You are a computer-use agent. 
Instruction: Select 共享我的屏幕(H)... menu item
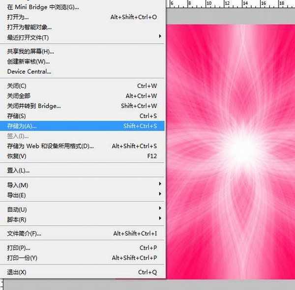pyautogui.click(x=30, y=52)
